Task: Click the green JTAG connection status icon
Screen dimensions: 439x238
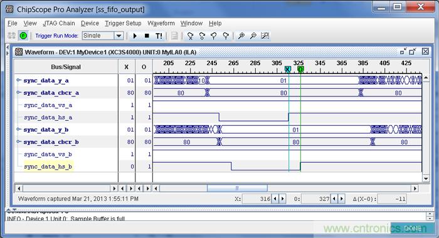Action: coord(24,36)
